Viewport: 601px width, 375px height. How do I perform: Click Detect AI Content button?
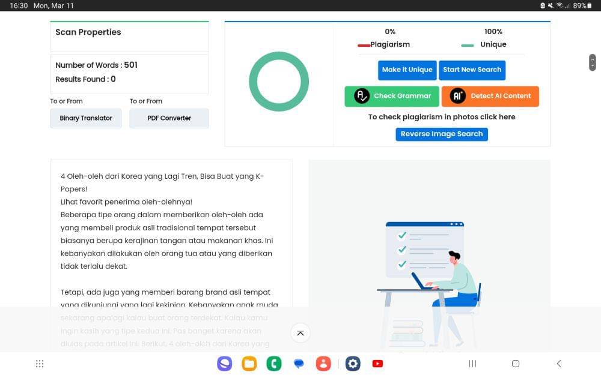pyautogui.click(x=490, y=96)
